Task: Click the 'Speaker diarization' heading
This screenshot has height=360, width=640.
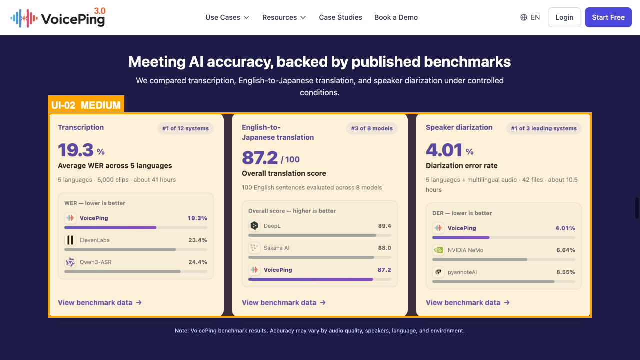Action: (459, 127)
